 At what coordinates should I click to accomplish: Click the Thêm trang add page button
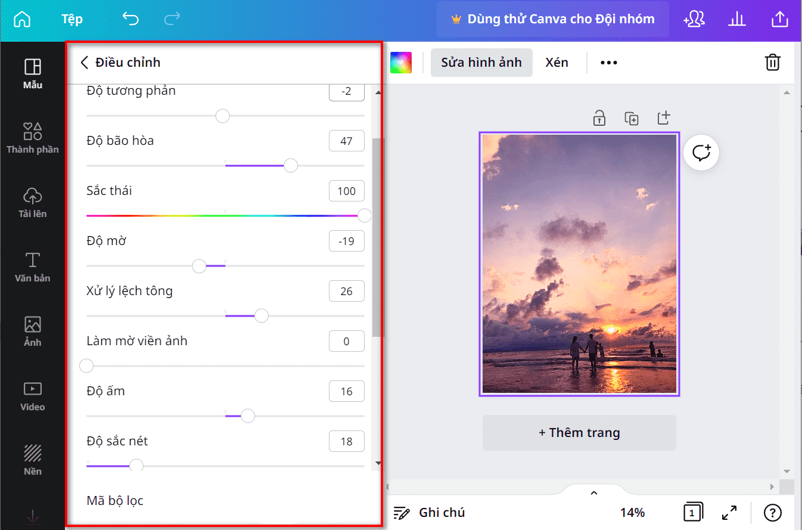(x=579, y=433)
